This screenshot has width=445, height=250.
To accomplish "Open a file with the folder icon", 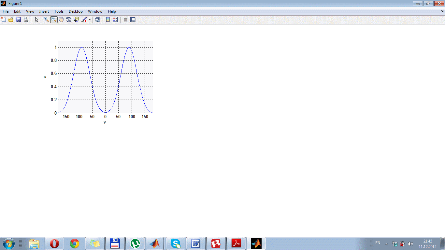I will 11,20.
